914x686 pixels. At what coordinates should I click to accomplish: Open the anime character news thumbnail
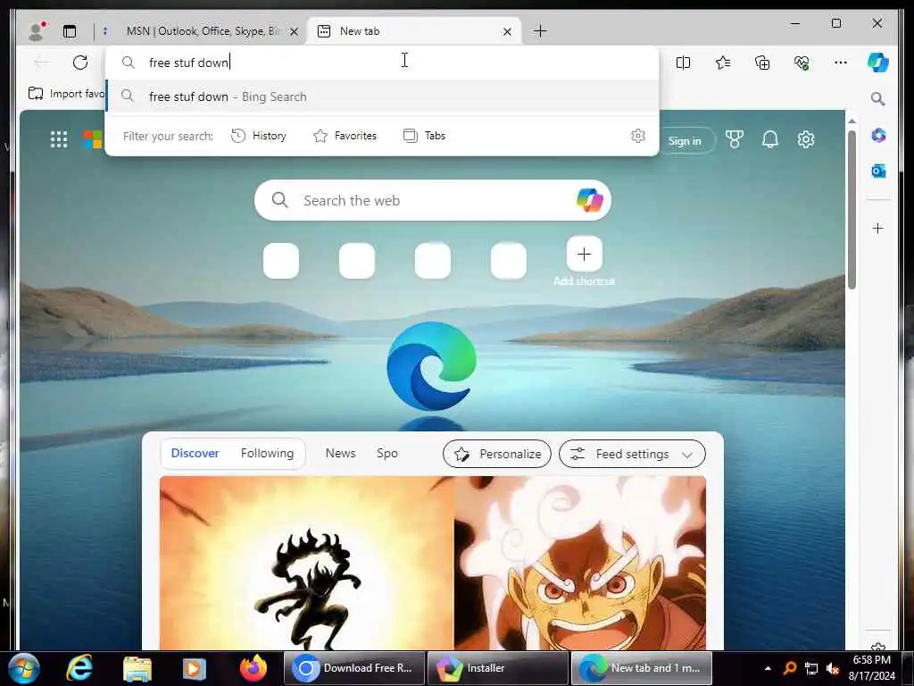point(580,563)
